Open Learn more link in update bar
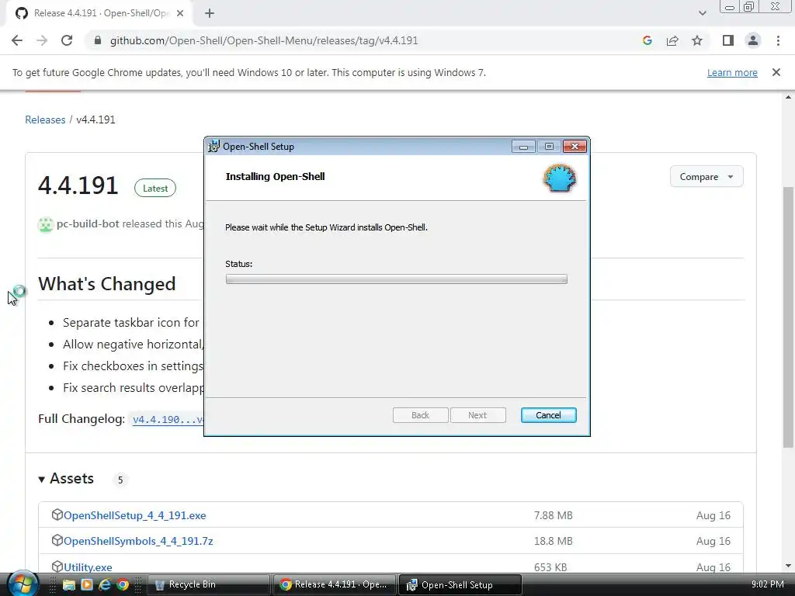Image resolution: width=795 pixels, height=596 pixels. pyautogui.click(x=732, y=72)
